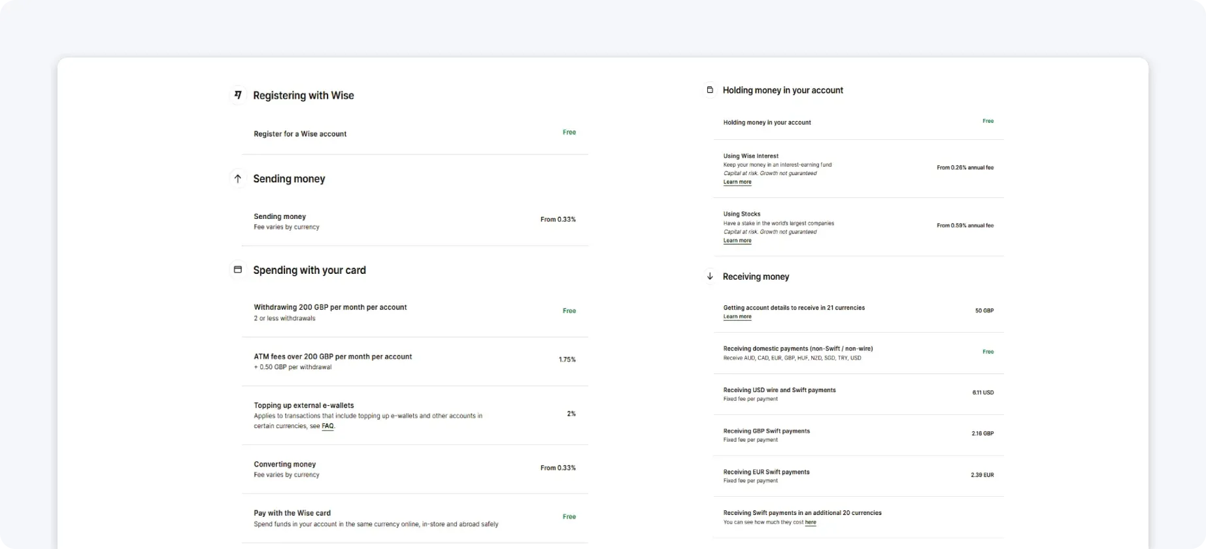The image size is (1206, 549).
Task: Click the Free value for Withdrawing 200 GBP
Action: (x=569, y=311)
